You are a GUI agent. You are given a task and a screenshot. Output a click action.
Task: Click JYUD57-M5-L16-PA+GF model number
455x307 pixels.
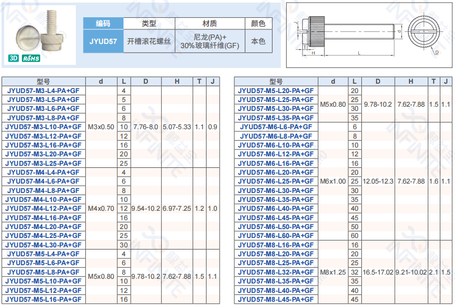(x=43, y=299)
